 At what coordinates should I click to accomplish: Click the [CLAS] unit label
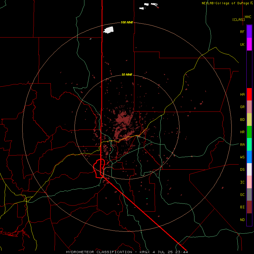(x=238, y=19)
